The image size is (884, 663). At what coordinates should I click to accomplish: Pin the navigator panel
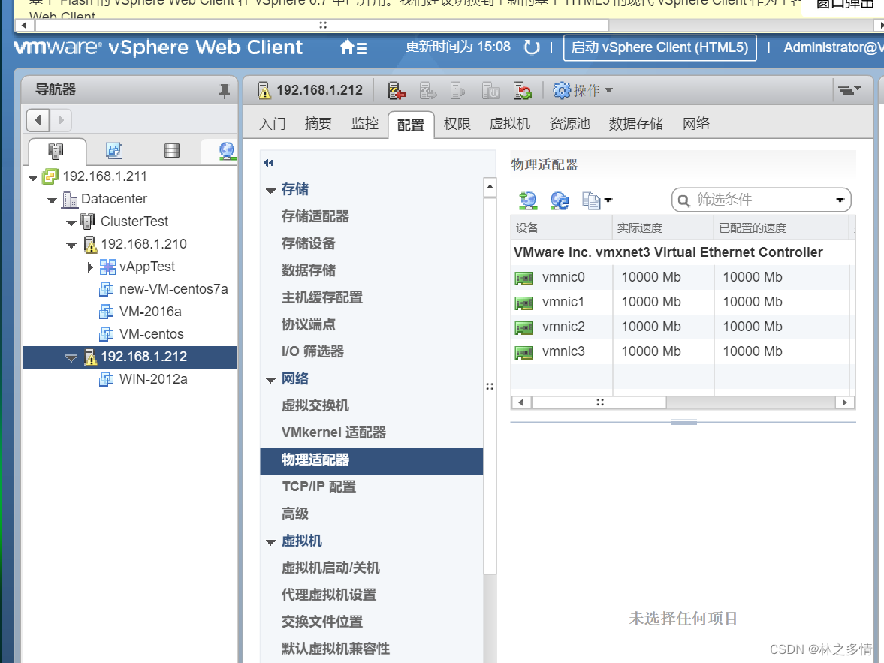point(225,90)
